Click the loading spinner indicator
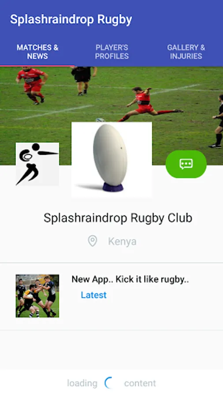Viewport: 223px width, 396px height. (109, 383)
